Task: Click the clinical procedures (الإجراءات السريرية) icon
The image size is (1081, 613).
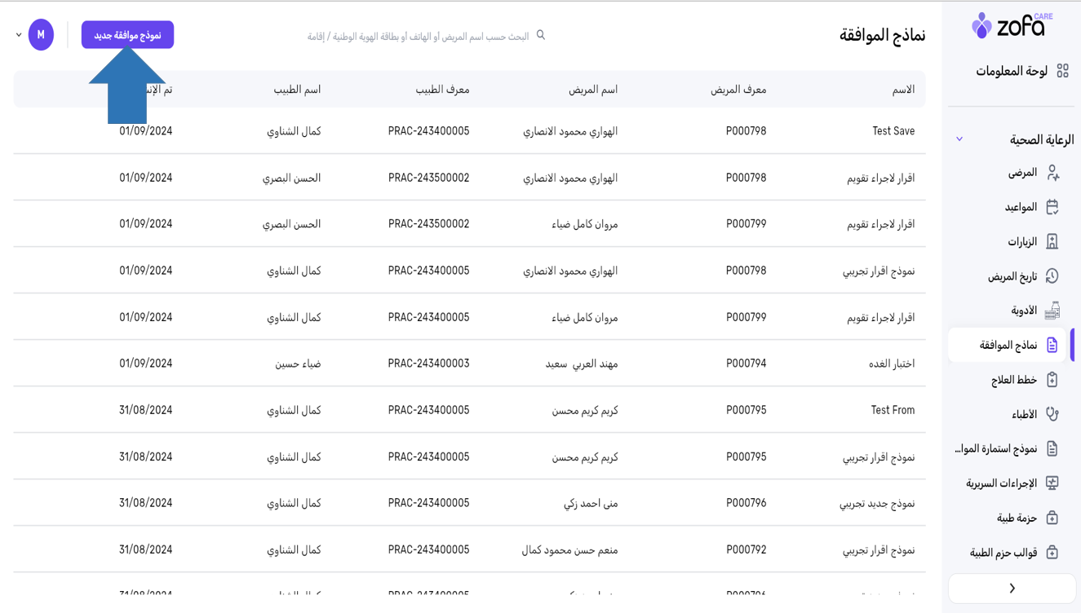Action: click(x=1052, y=483)
